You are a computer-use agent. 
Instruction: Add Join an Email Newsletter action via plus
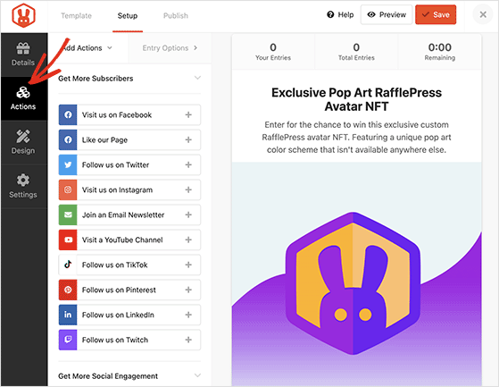click(x=188, y=215)
